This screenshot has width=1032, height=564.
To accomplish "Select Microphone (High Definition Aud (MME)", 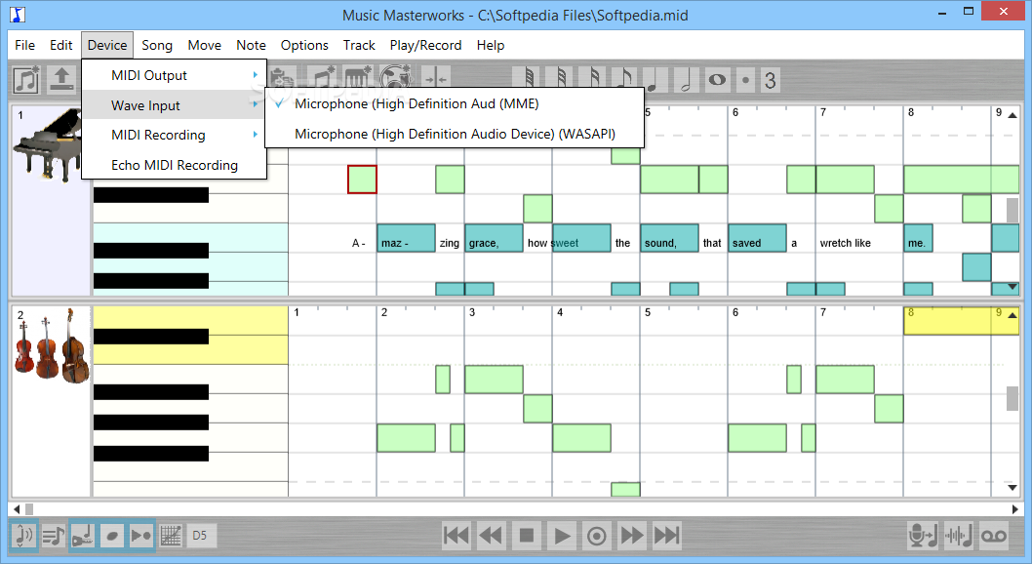I will point(455,103).
